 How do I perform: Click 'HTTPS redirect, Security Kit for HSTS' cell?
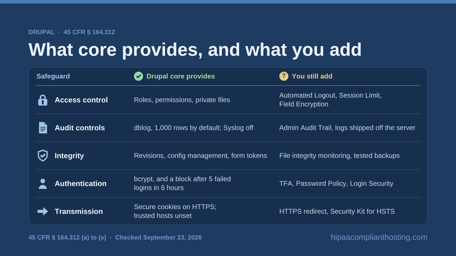coord(337,211)
